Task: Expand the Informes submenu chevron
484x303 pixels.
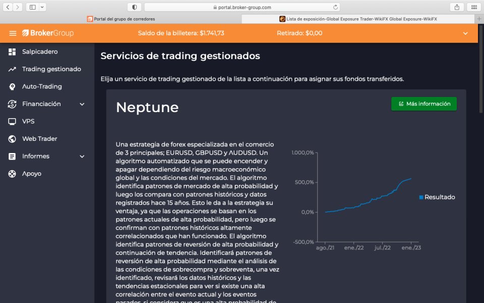Action: pos(82,157)
